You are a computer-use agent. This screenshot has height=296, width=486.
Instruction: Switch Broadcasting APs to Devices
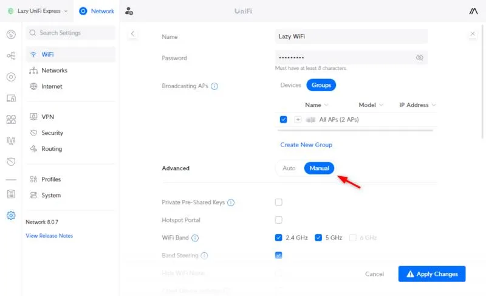[x=290, y=85]
